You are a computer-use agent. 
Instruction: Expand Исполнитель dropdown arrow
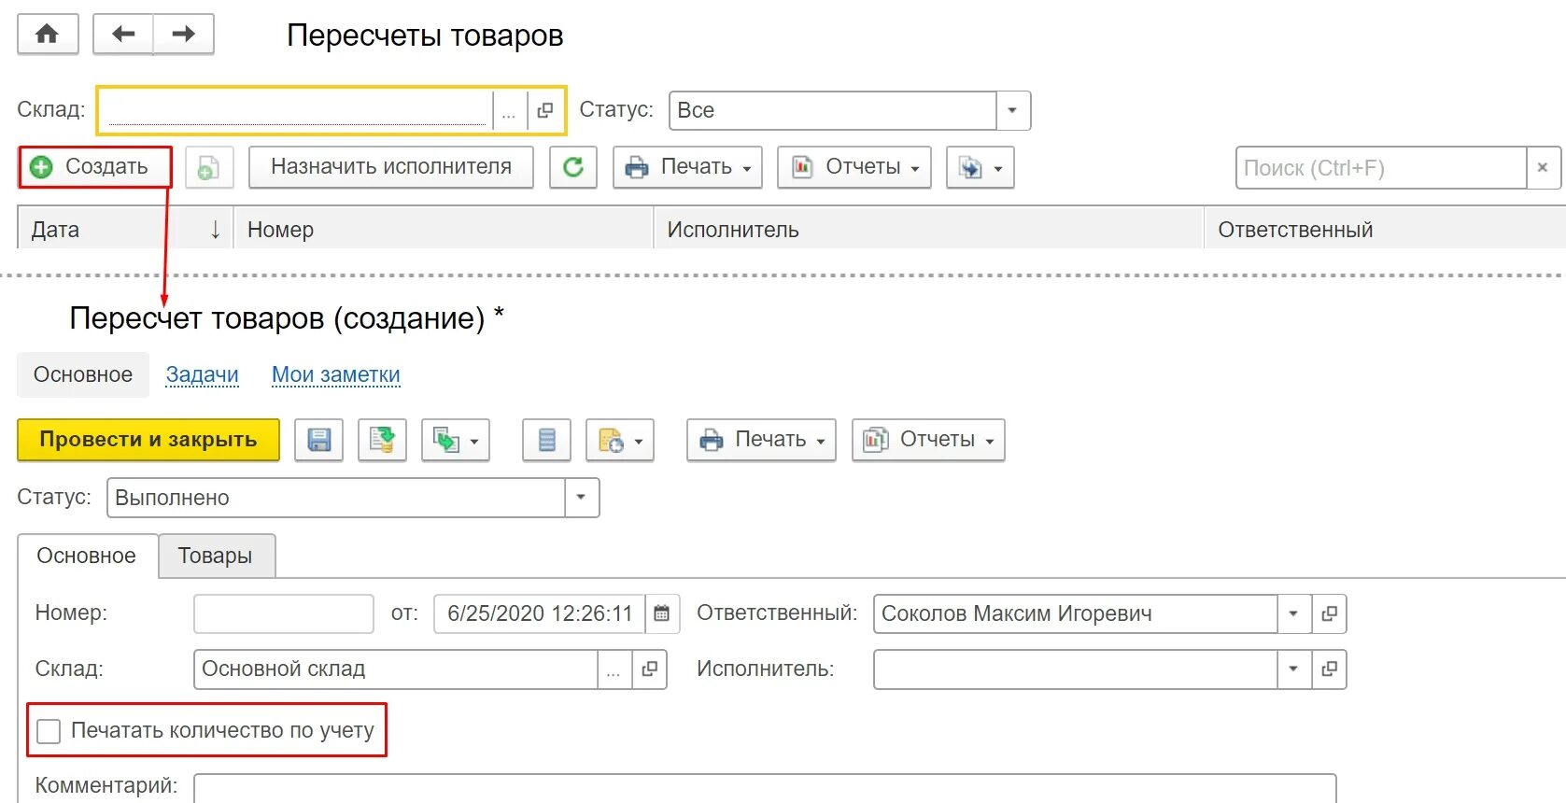[x=1294, y=669]
